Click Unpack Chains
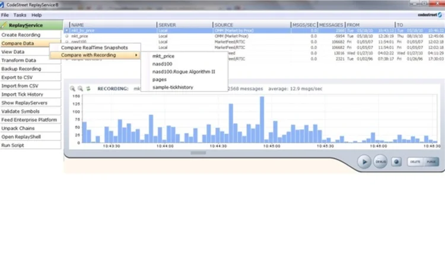The image size is (445, 274). click(30, 128)
